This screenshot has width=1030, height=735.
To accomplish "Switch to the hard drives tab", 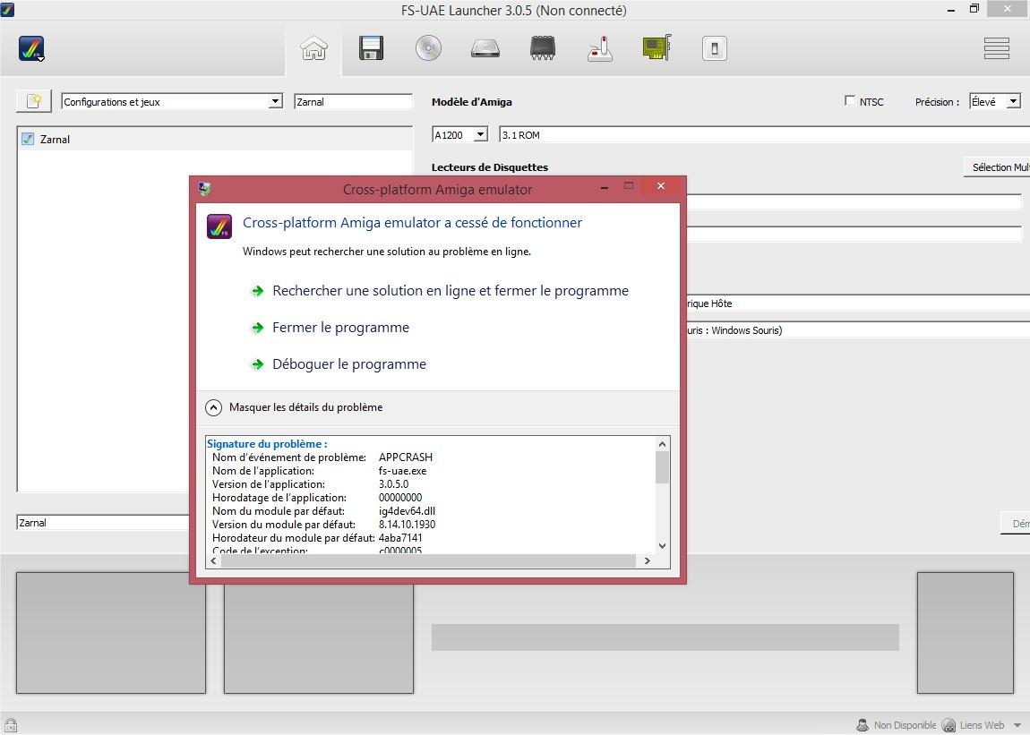I will click(x=485, y=48).
